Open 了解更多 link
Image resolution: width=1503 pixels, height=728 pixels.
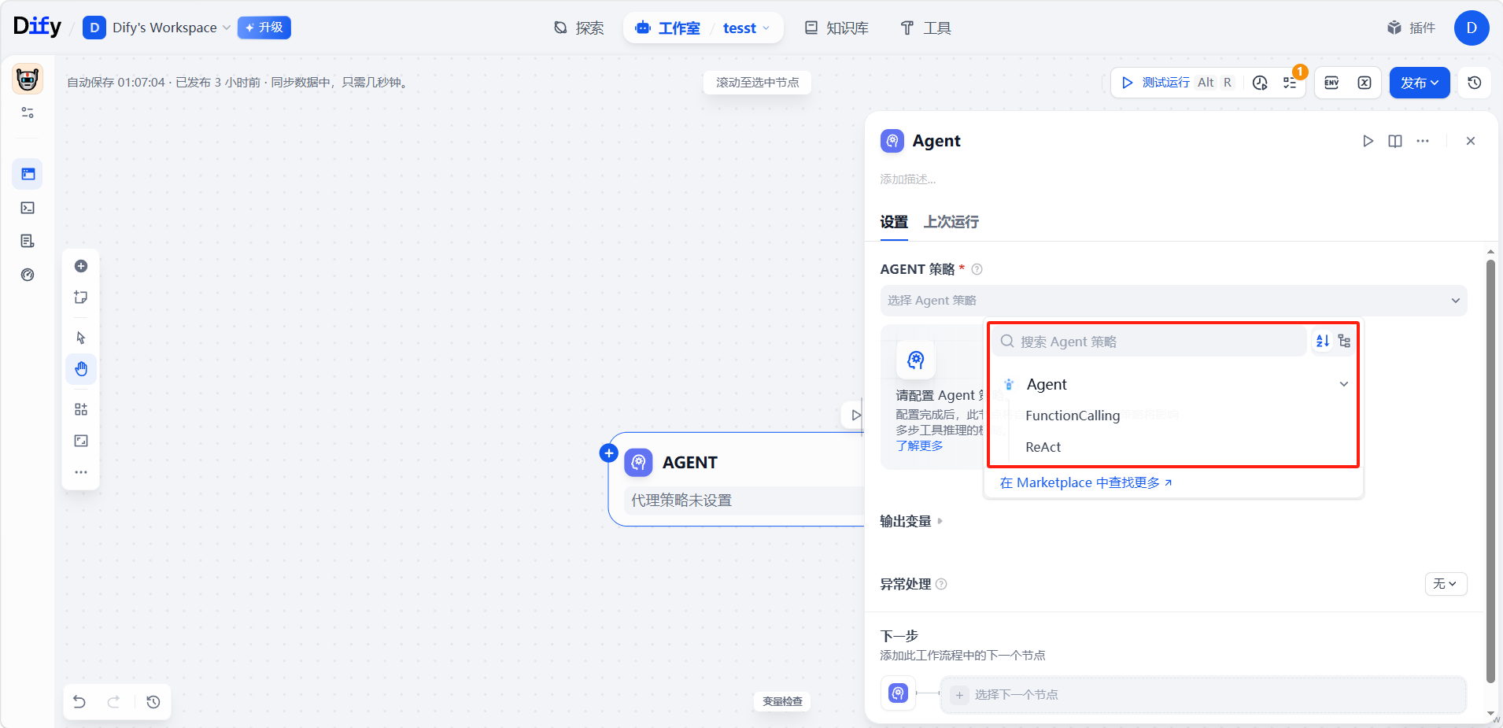coord(919,445)
